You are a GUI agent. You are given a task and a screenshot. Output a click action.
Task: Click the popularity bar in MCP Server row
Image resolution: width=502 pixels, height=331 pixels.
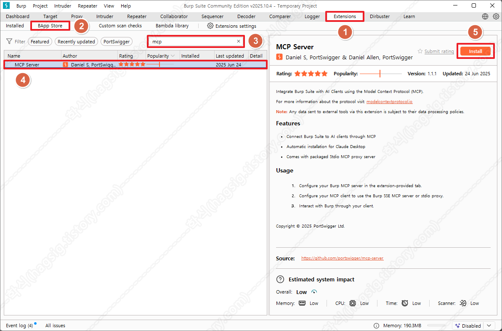[x=160, y=64]
